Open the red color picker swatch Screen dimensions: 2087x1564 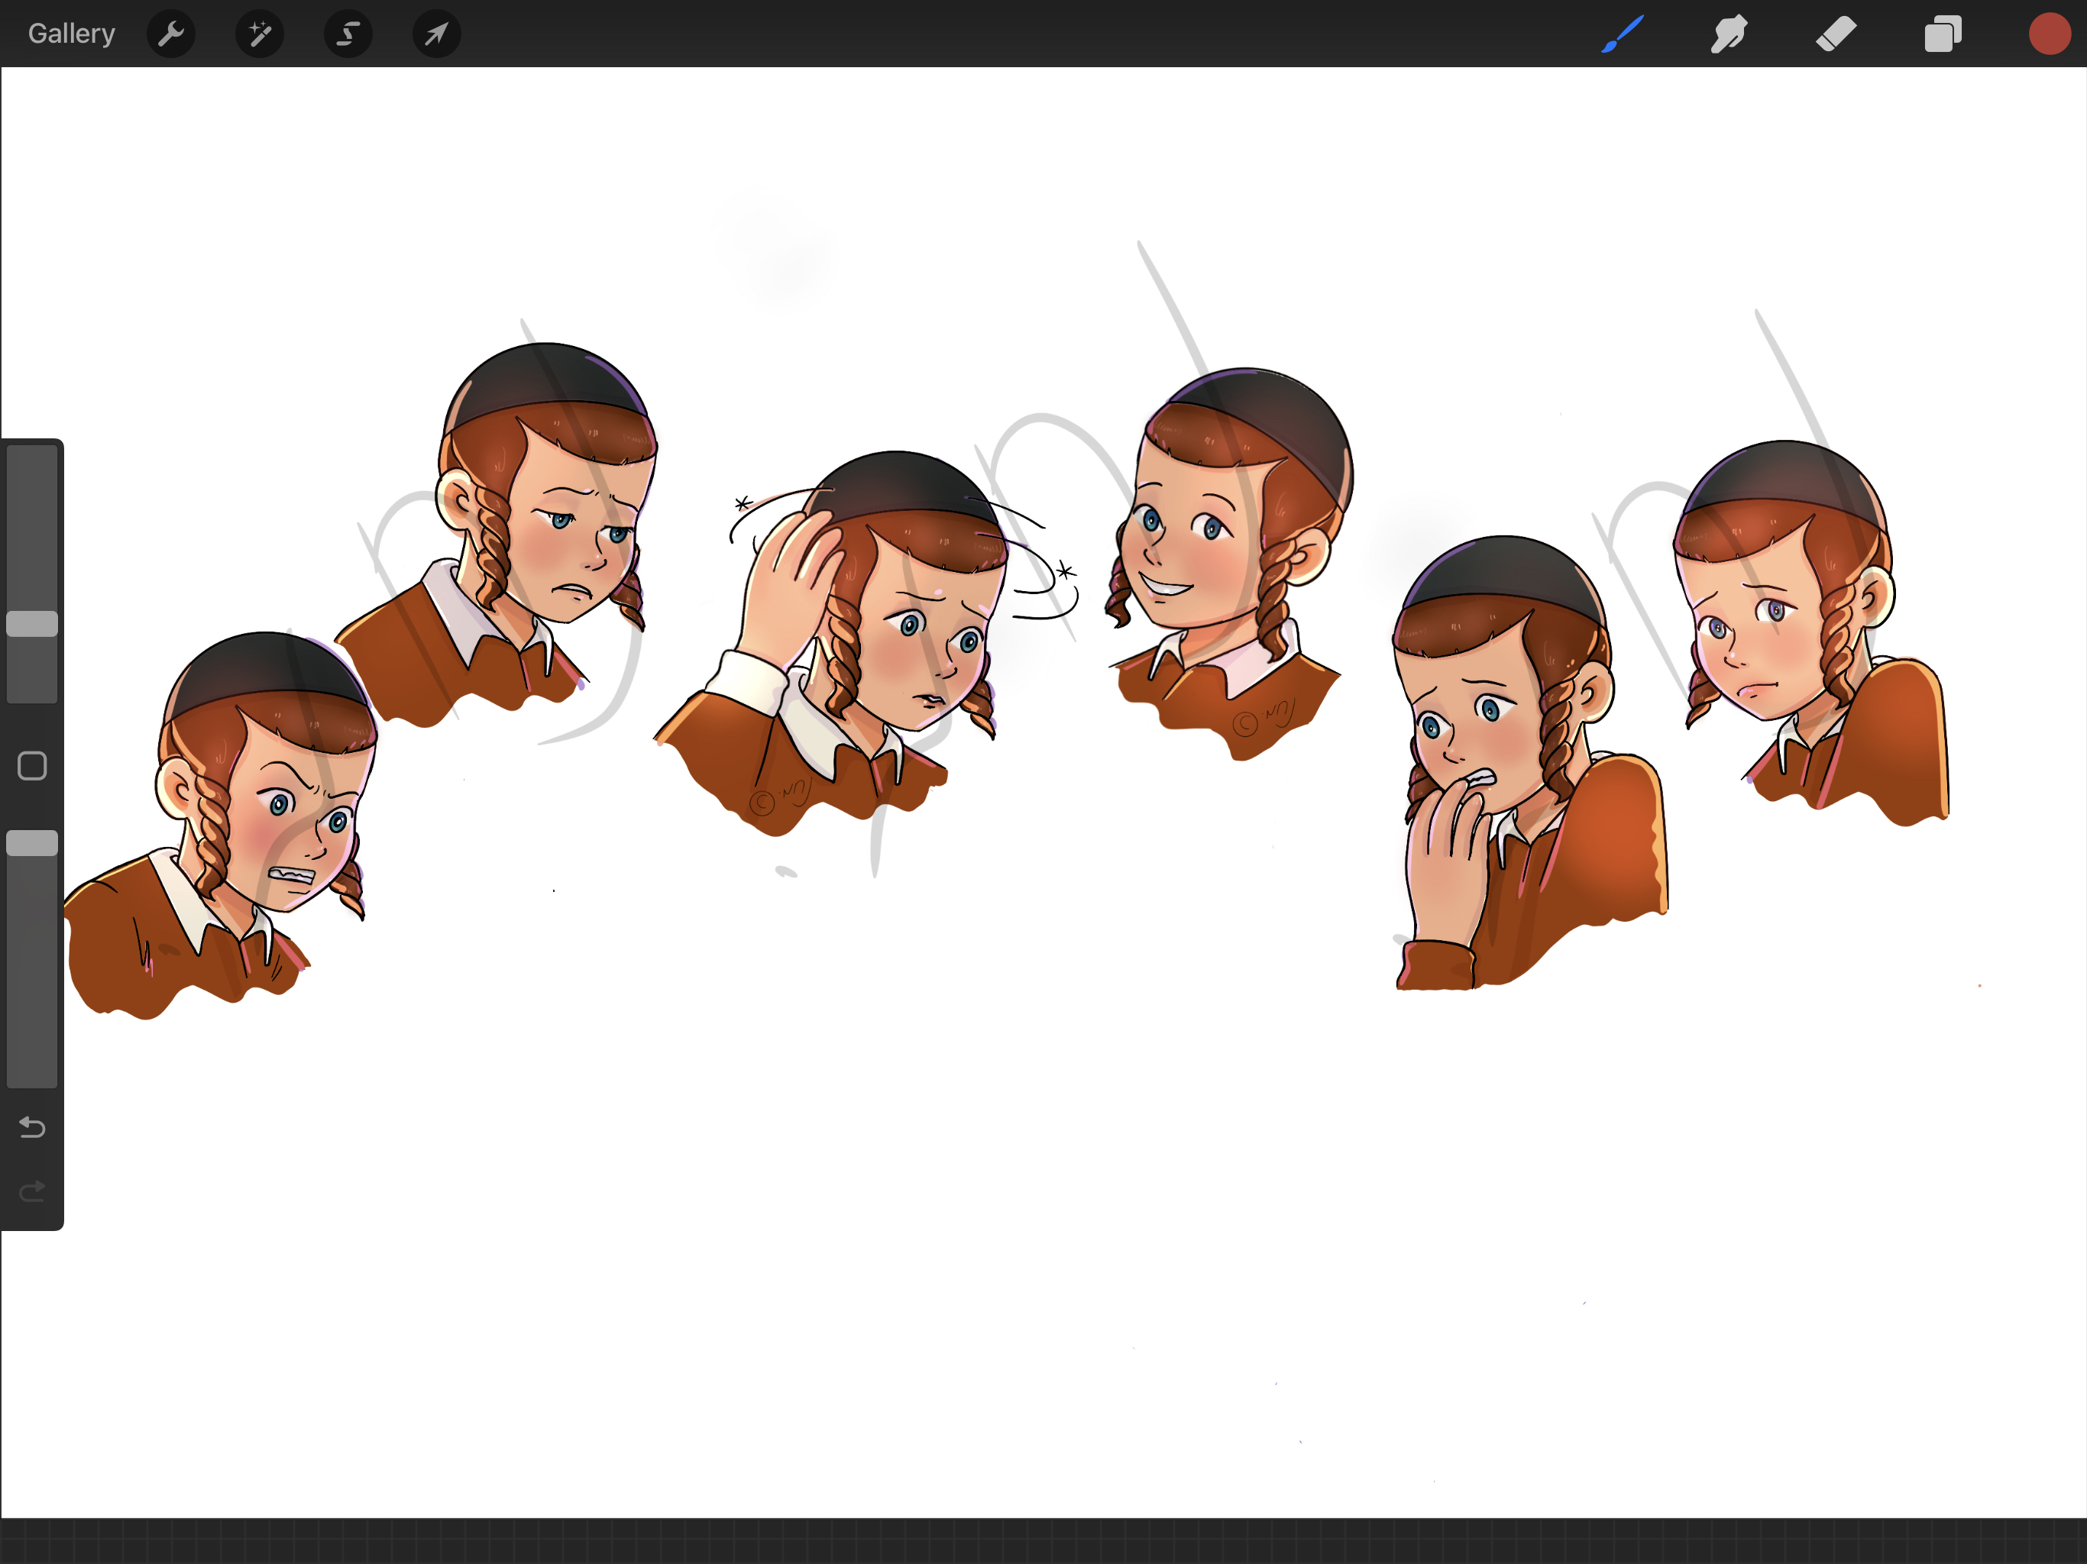(2050, 35)
